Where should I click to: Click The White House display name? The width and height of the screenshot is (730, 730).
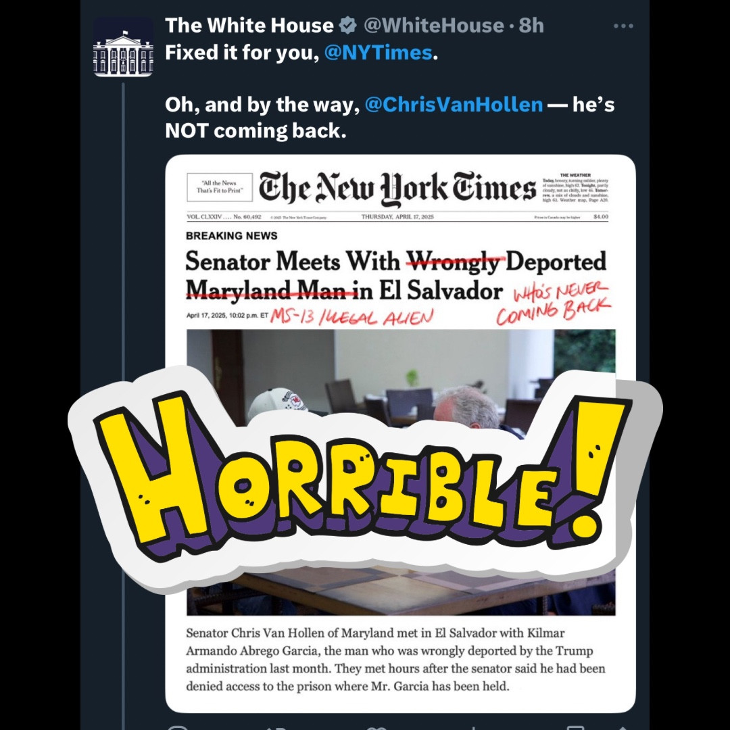click(x=249, y=26)
